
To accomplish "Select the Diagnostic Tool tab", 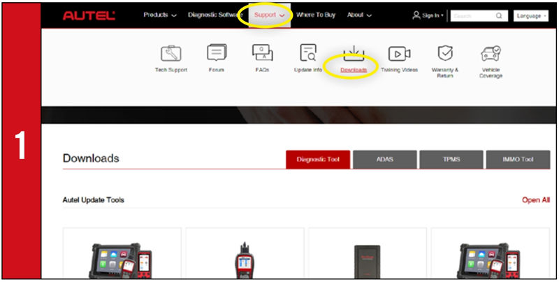I will pos(318,160).
